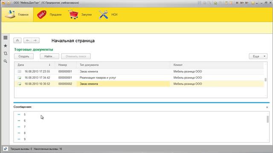Open the Search magnifier icon in sidebar

click(x=6, y=61)
